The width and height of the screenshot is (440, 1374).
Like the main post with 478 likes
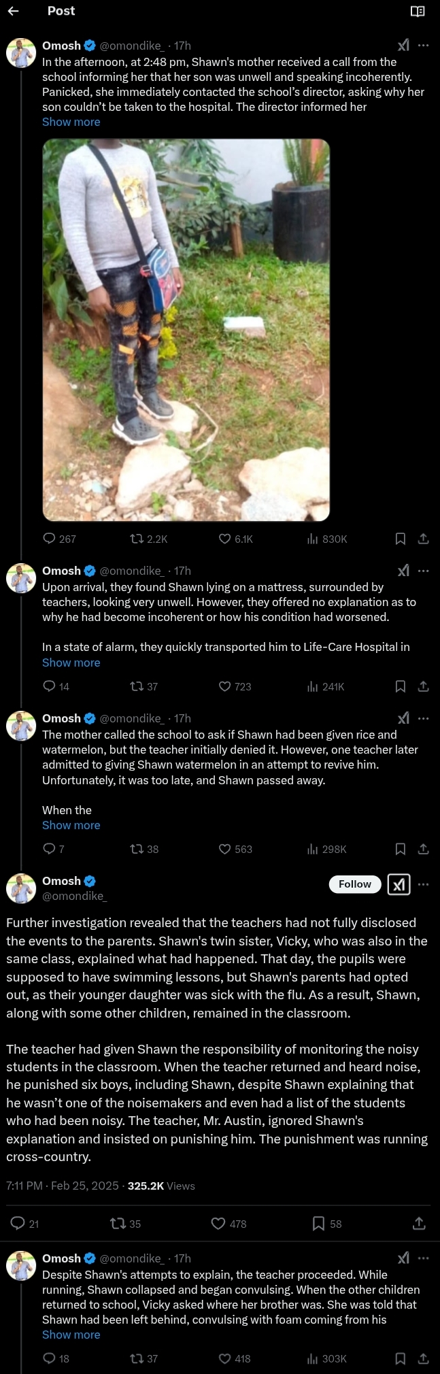(x=218, y=1224)
